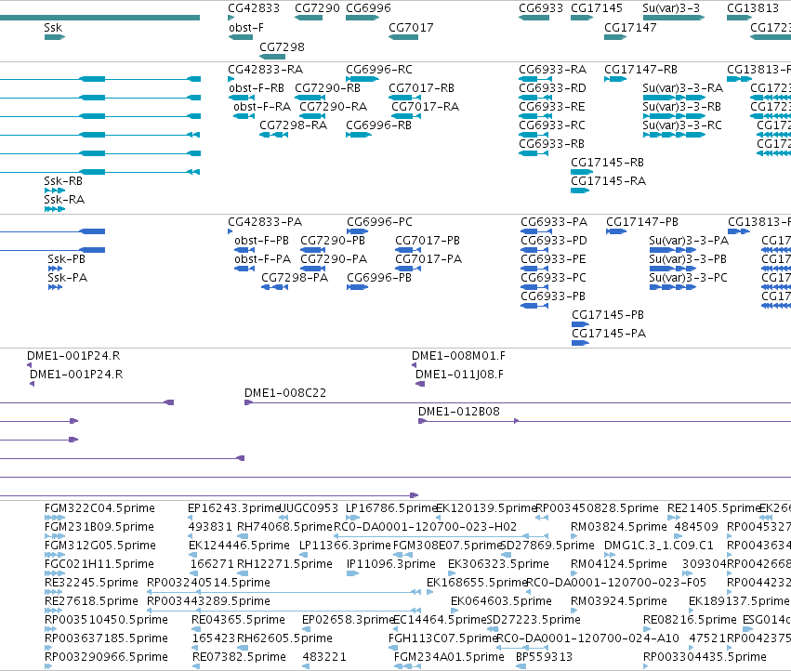Click the CG13813 gene label
This screenshot has height=671, width=791.
coord(753,8)
